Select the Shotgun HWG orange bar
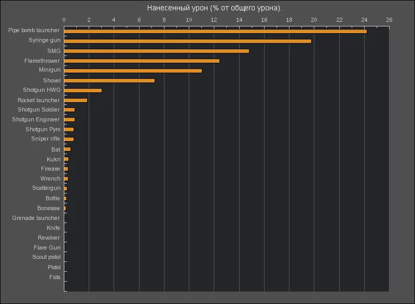Screen dimensions: 415x304 pos(83,90)
